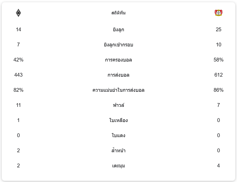This screenshot has width=237, height=182.
Task: Click the ฟาวล์ fouls label
Action: (x=118, y=105)
